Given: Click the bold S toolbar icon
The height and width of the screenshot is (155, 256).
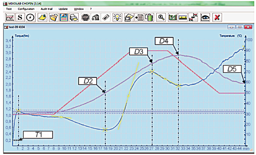Looking at the screenshot, I should tap(20, 17).
